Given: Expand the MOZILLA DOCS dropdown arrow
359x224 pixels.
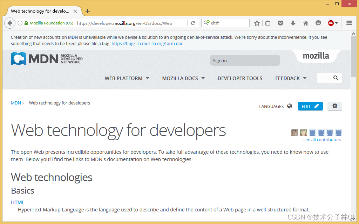Looking at the screenshot, I should [x=203, y=78].
